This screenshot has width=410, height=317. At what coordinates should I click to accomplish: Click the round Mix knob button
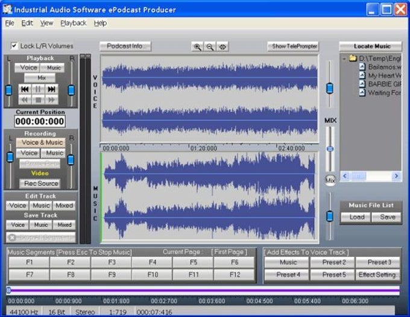(x=330, y=180)
